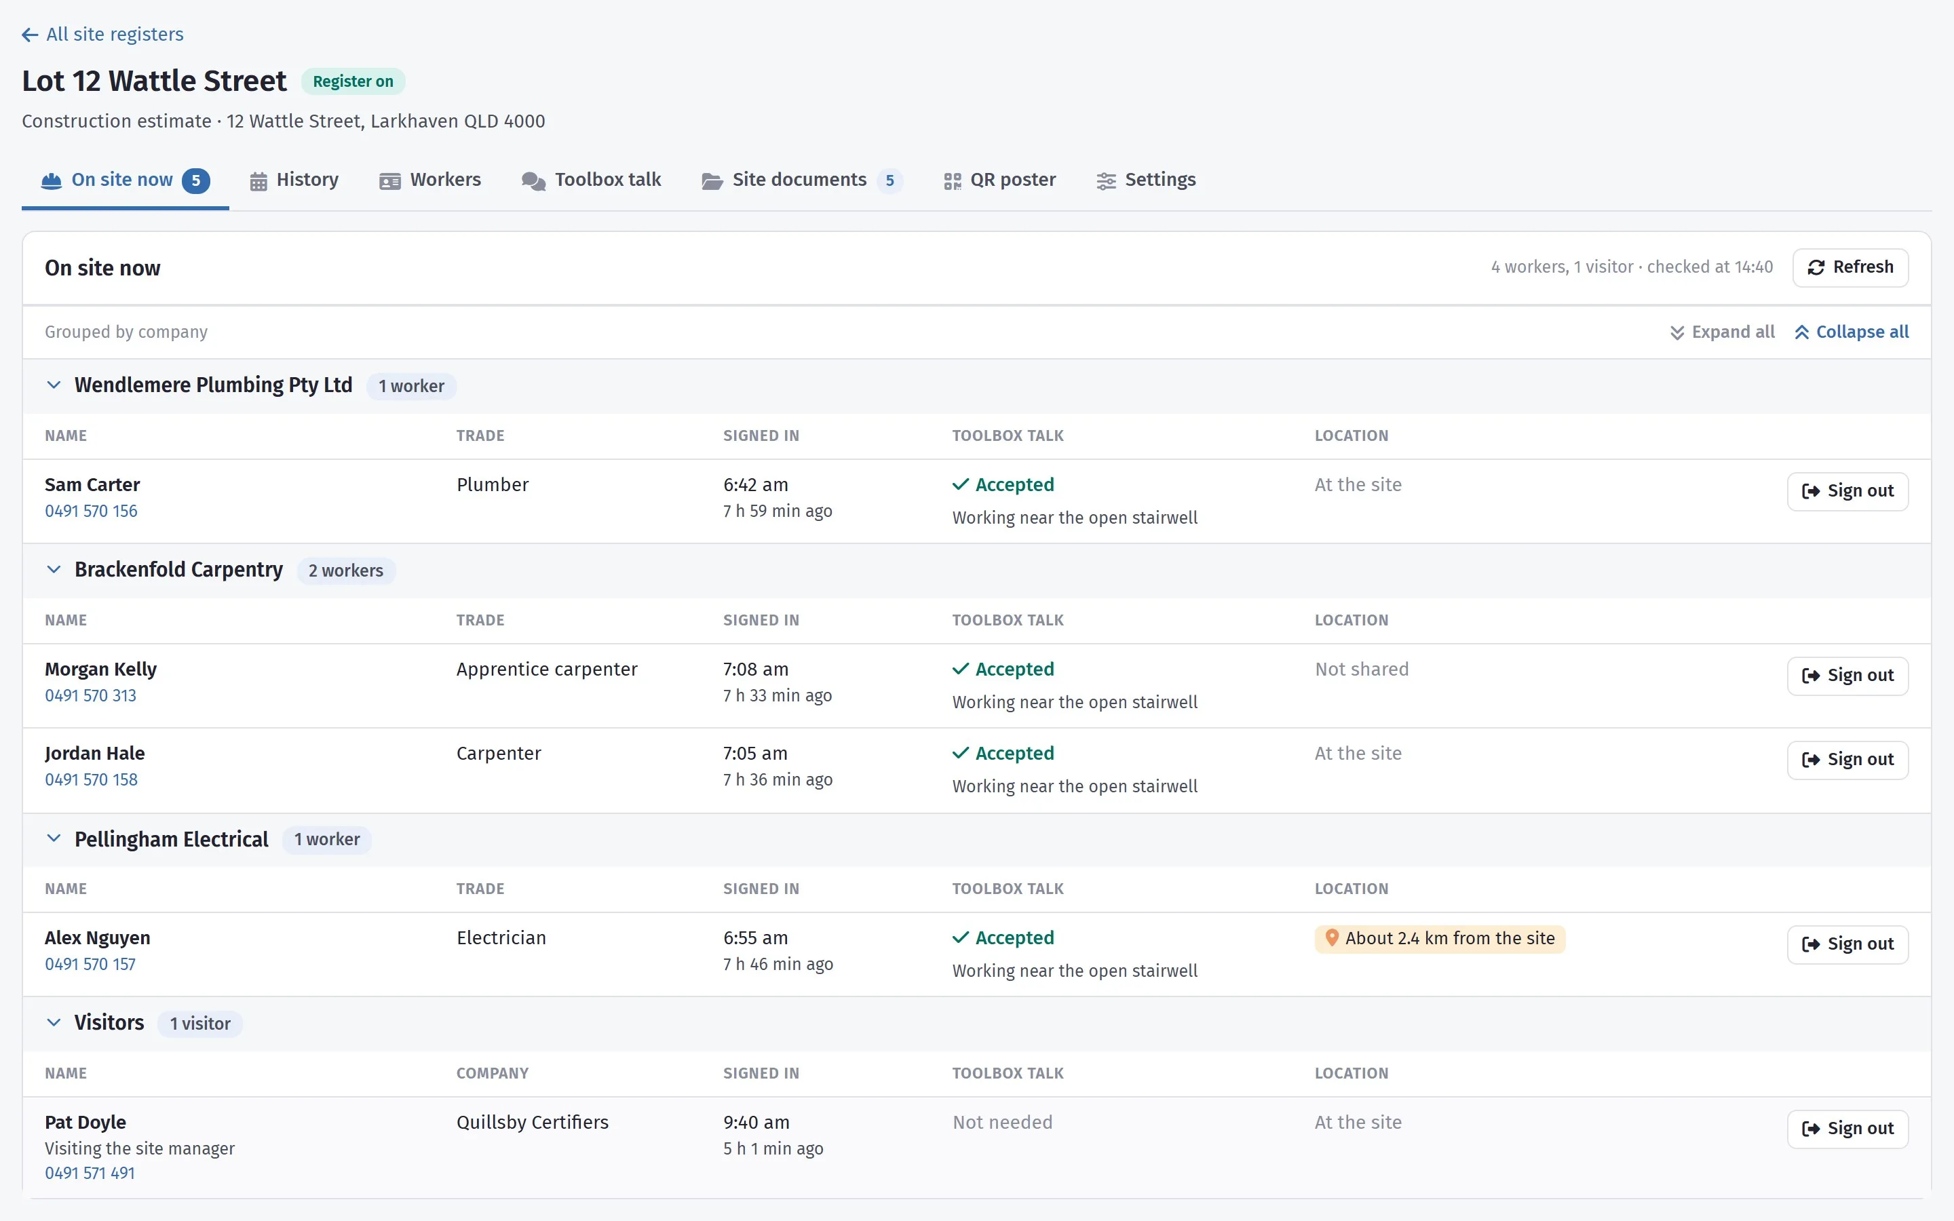
Task: Click the calendar icon on History tab
Action: click(x=258, y=181)
